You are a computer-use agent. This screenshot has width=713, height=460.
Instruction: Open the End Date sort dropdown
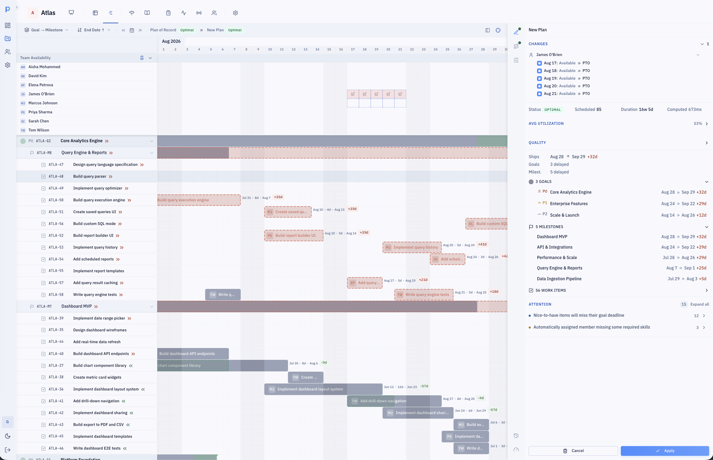pos(94,30)
